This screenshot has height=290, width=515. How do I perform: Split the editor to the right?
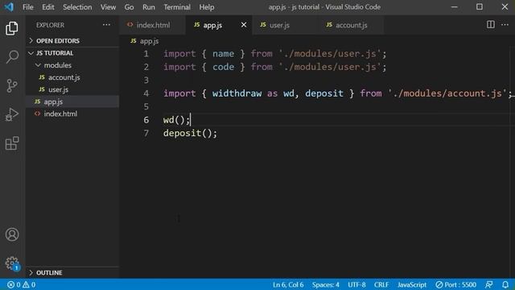pos(490,25)
